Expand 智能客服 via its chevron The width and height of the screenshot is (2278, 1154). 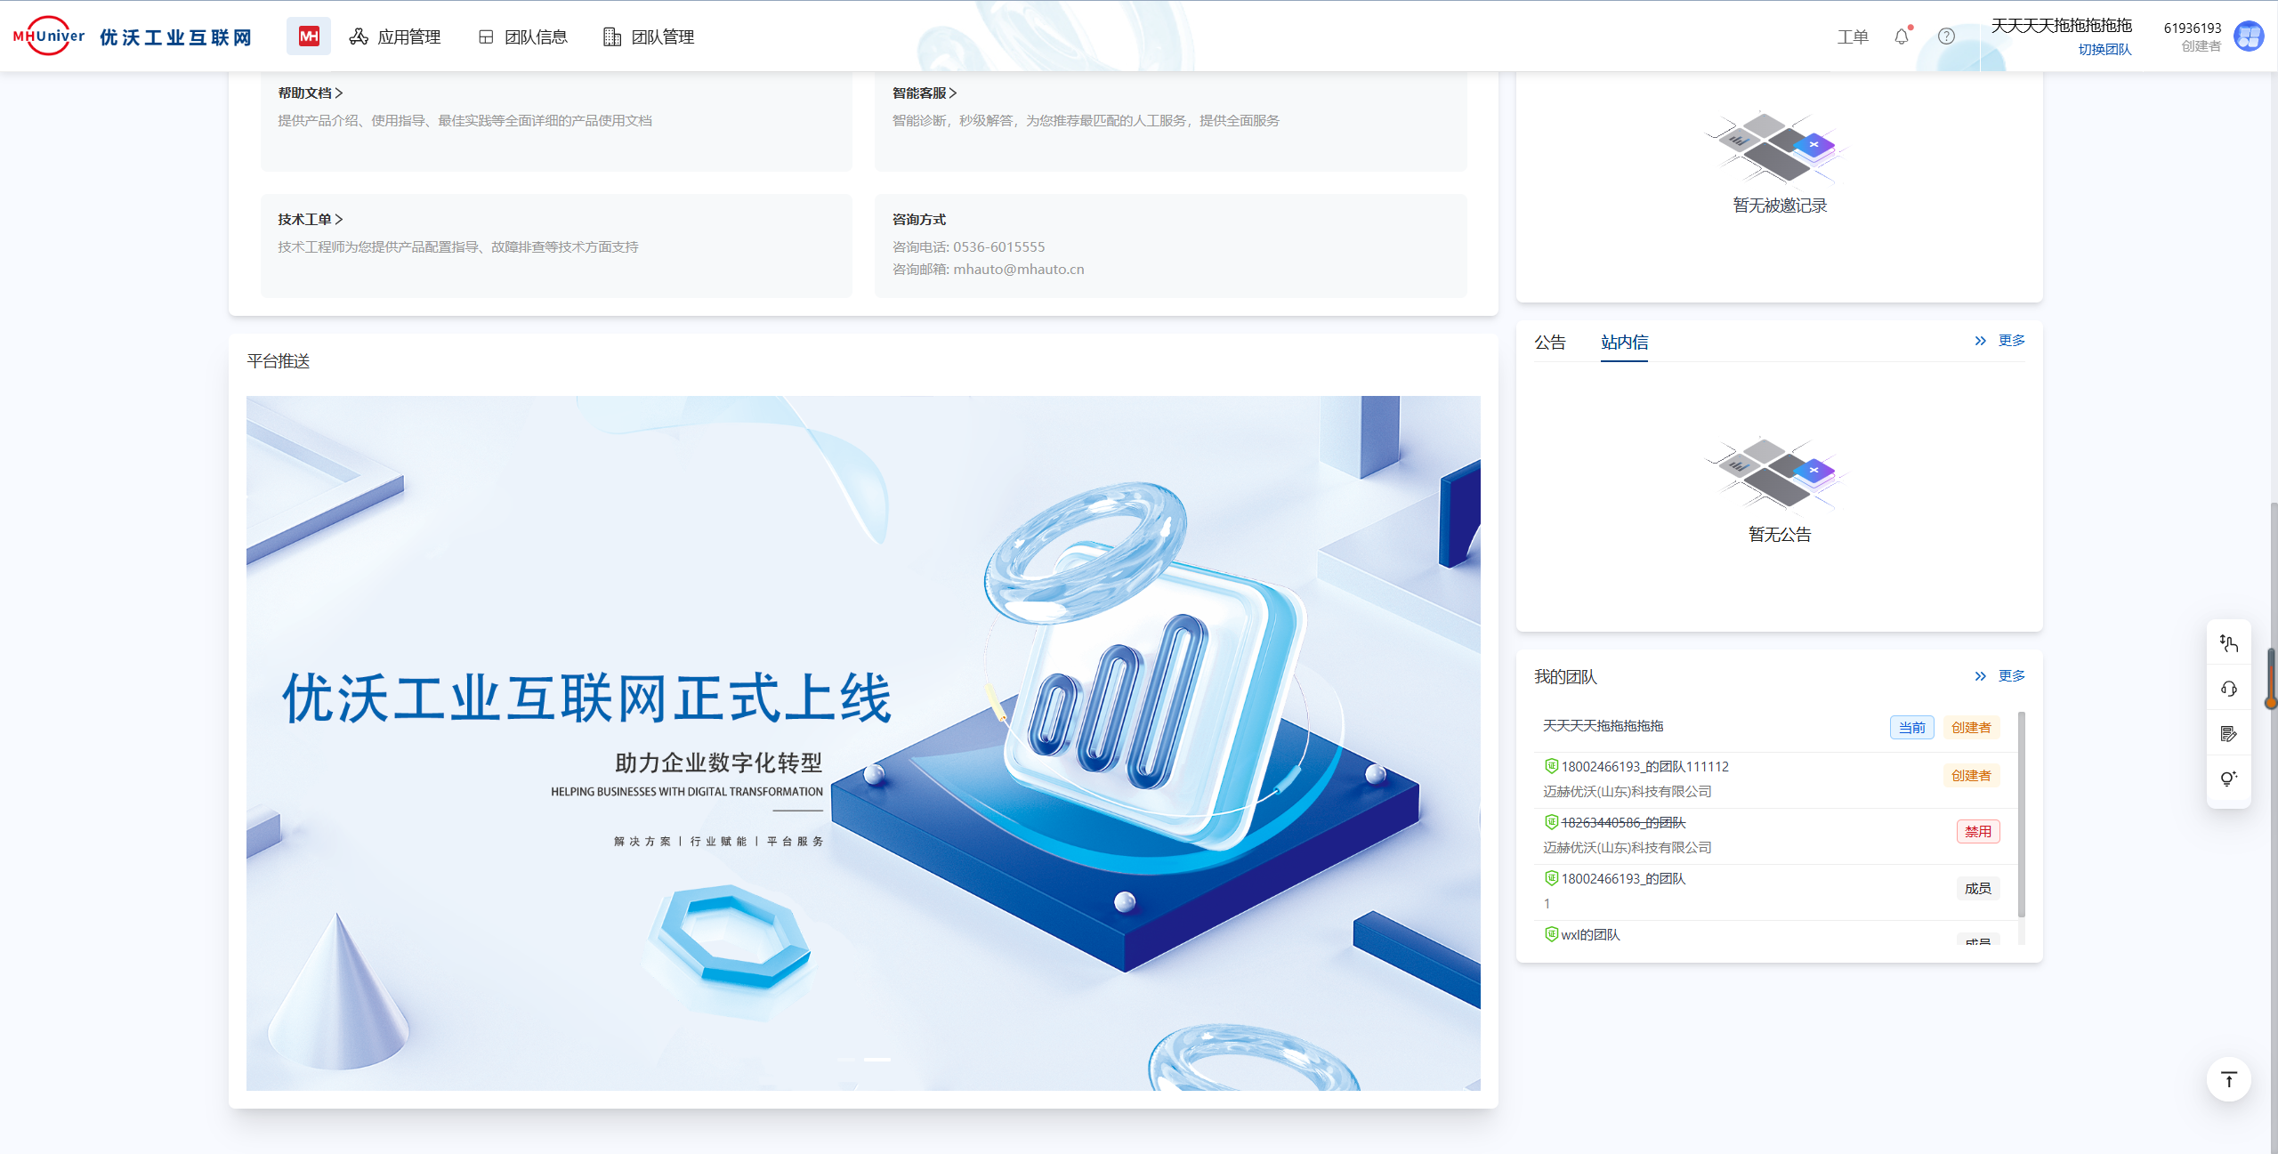953,93
